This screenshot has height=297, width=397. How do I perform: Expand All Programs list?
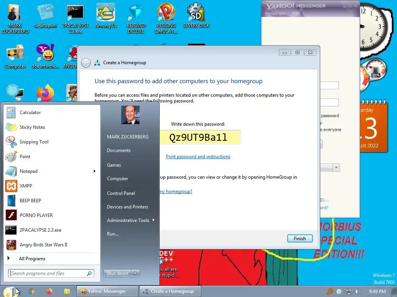tap(52, 258)
